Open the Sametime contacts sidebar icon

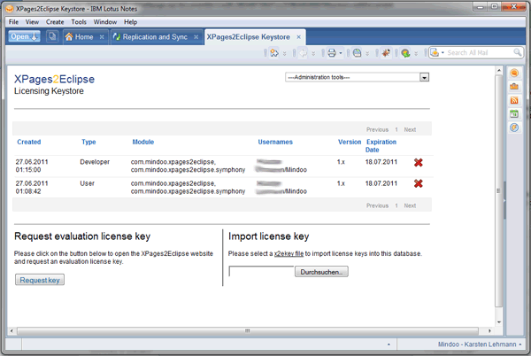[514, 74]
